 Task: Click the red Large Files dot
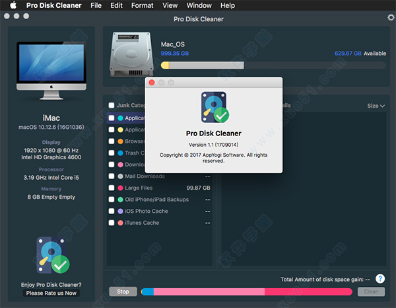[121, 188]
